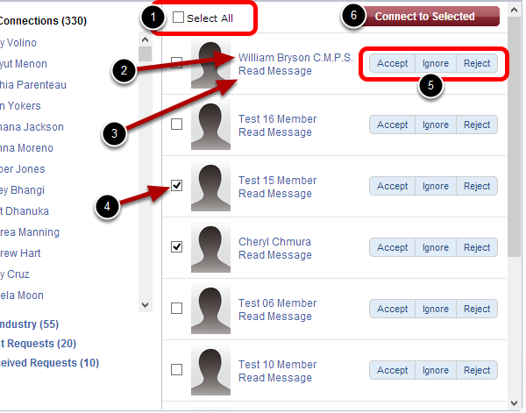Open Read Message under Cheryl Chmura

tap(274, 255)
